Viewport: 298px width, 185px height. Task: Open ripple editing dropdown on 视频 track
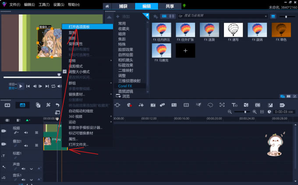pyautogui.click(x=16, y=133)
